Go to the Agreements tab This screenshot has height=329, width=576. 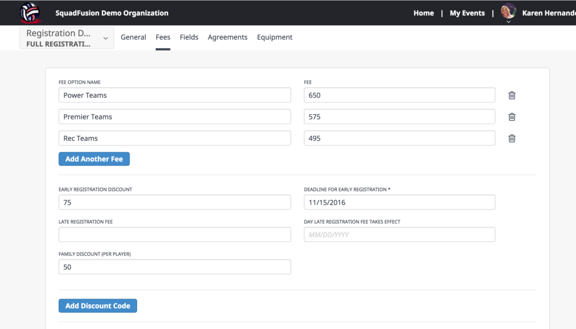[228, 37]
